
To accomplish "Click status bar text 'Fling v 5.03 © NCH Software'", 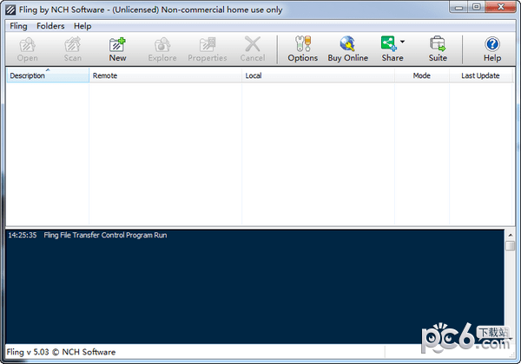I will pos(61,352).
